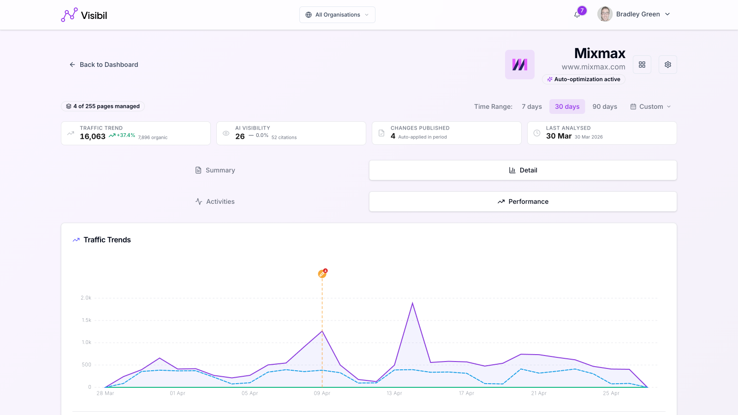Expand the Bradley Green account menu chevron
This screenshot has height=415, width=738.
pyautogui.click(x=667, y=14)
